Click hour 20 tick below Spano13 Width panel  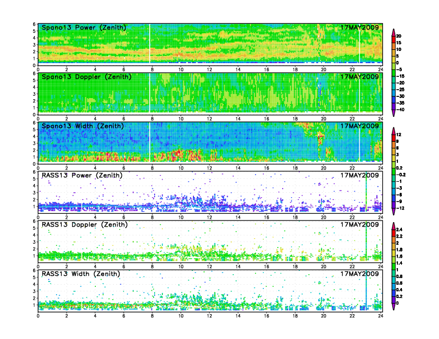324,168
